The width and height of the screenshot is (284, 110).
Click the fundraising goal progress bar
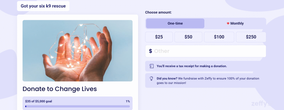click(78, 106)
